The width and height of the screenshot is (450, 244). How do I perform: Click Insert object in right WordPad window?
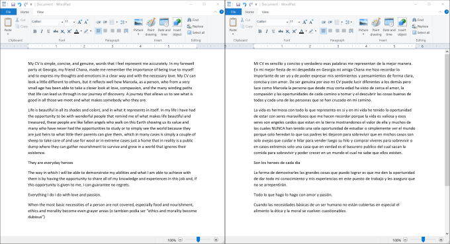click(402, 27)
